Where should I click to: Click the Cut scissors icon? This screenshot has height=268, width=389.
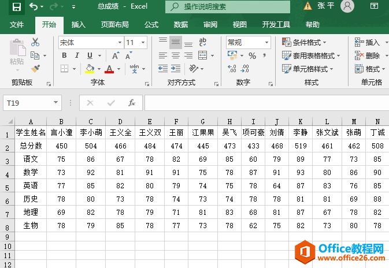tap(35, 42)
